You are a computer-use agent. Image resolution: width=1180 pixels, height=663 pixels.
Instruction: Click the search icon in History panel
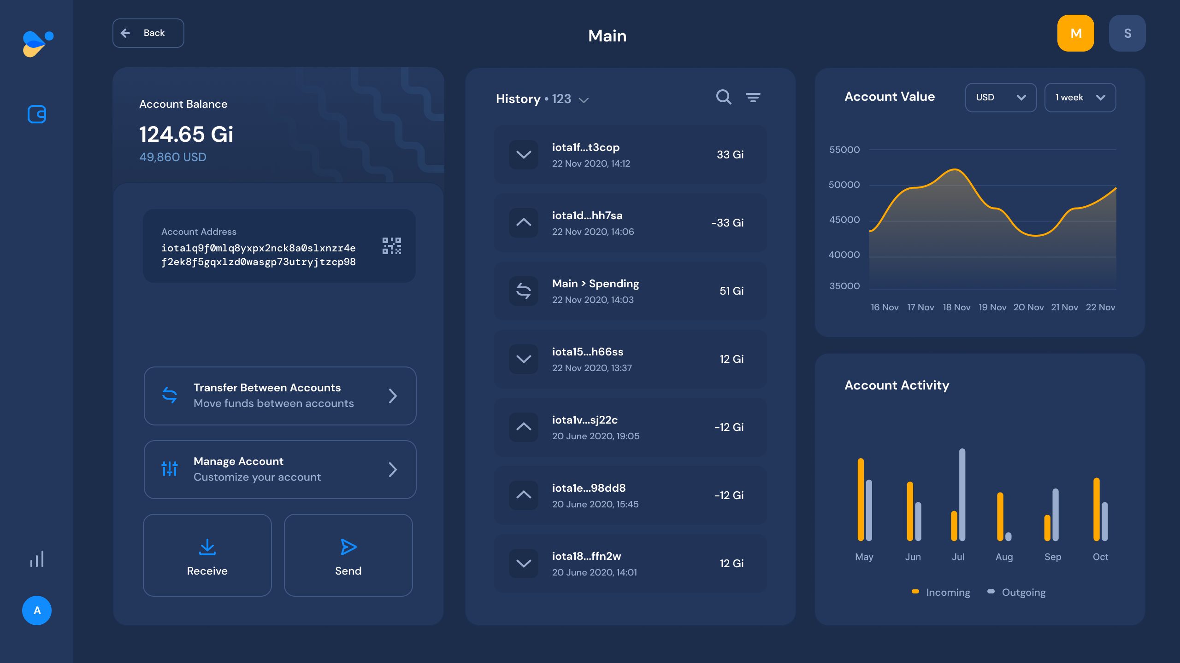click(724, 97)
